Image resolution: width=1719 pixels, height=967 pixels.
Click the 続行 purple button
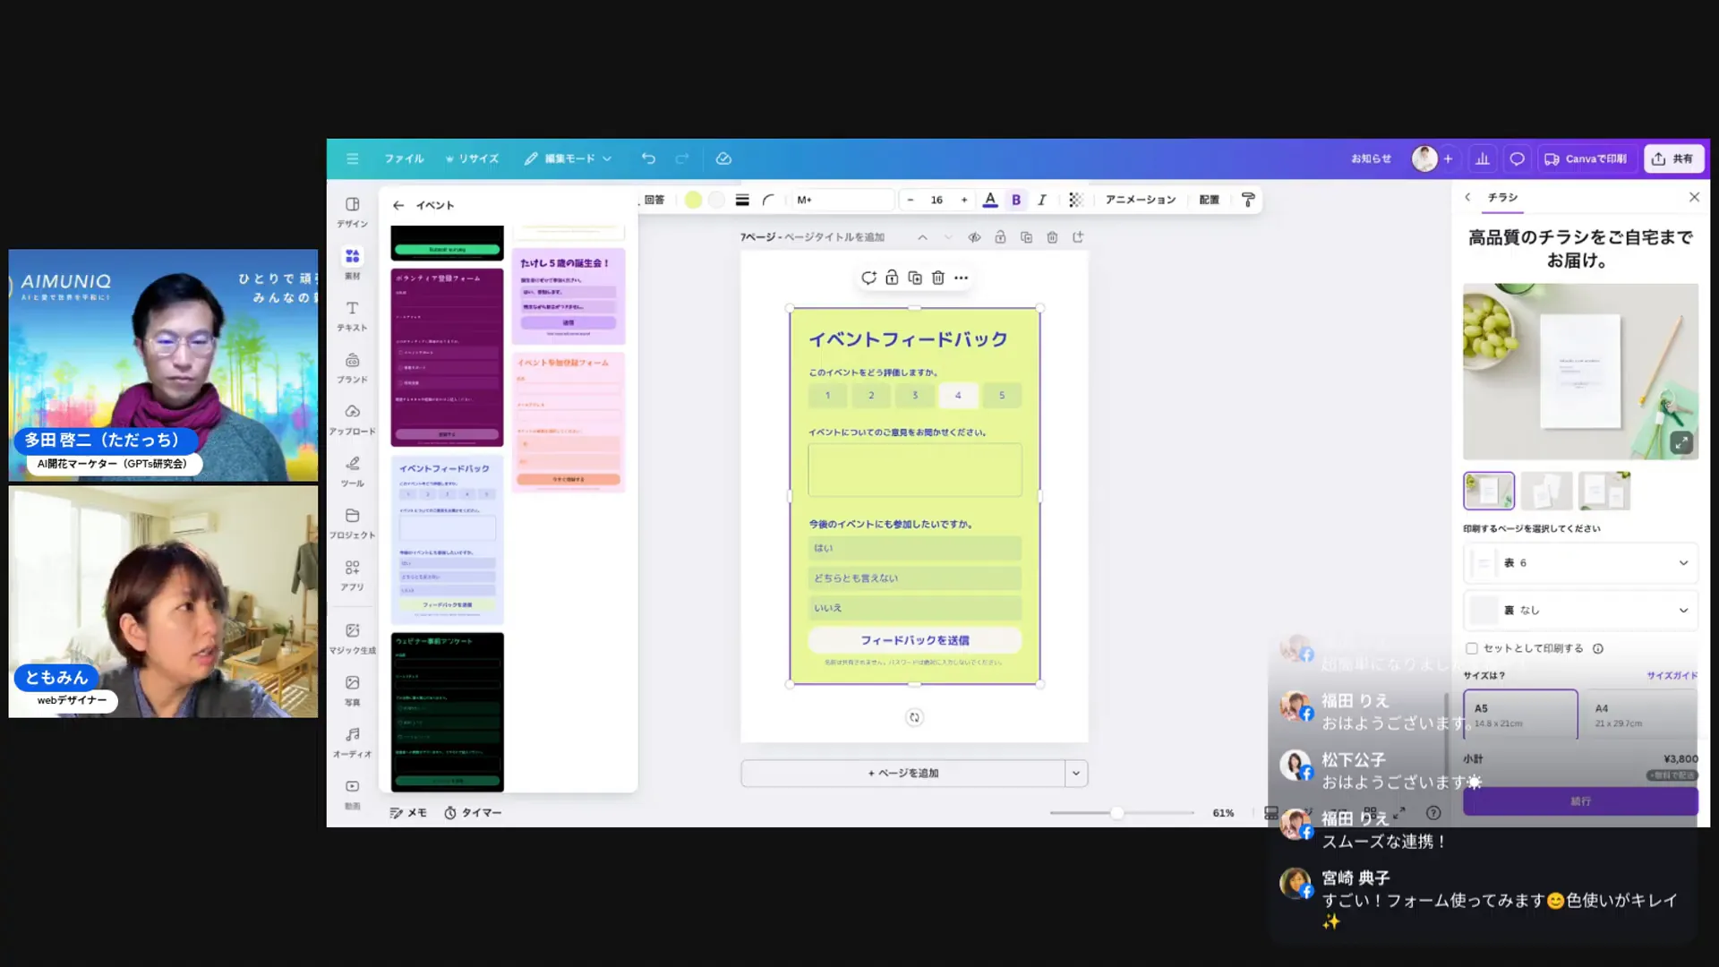(1579, 801)
